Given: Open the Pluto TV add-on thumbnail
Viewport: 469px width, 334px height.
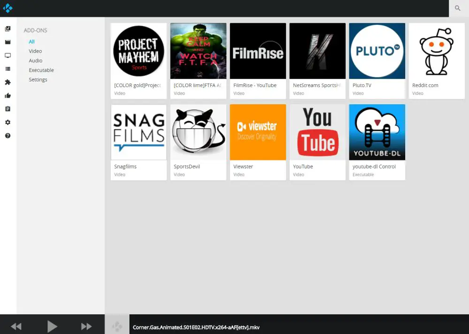Looking at the screenshot, I should 377,51.
